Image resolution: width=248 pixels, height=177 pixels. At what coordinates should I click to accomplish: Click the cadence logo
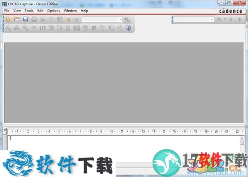[231, 11]
